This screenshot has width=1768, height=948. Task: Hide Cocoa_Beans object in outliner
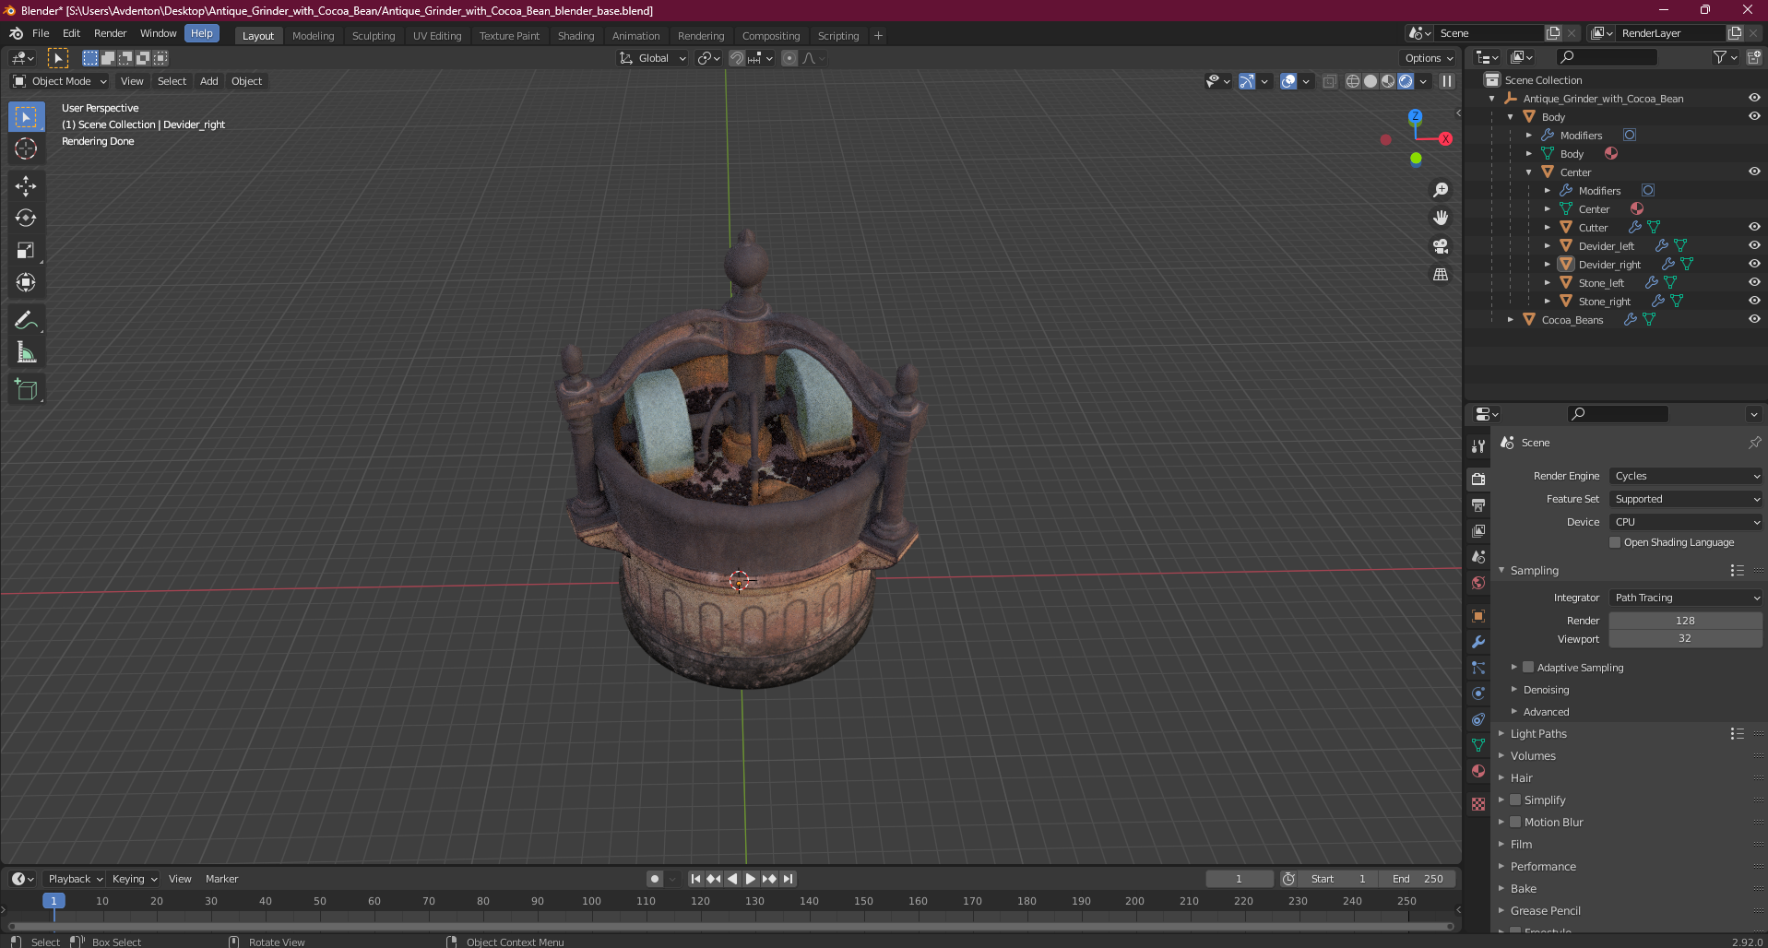(x=1754, y=319)
